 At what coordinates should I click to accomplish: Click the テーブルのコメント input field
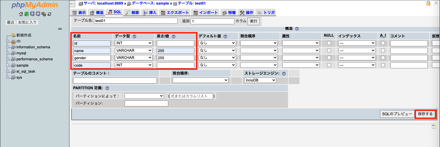point(115,80)
